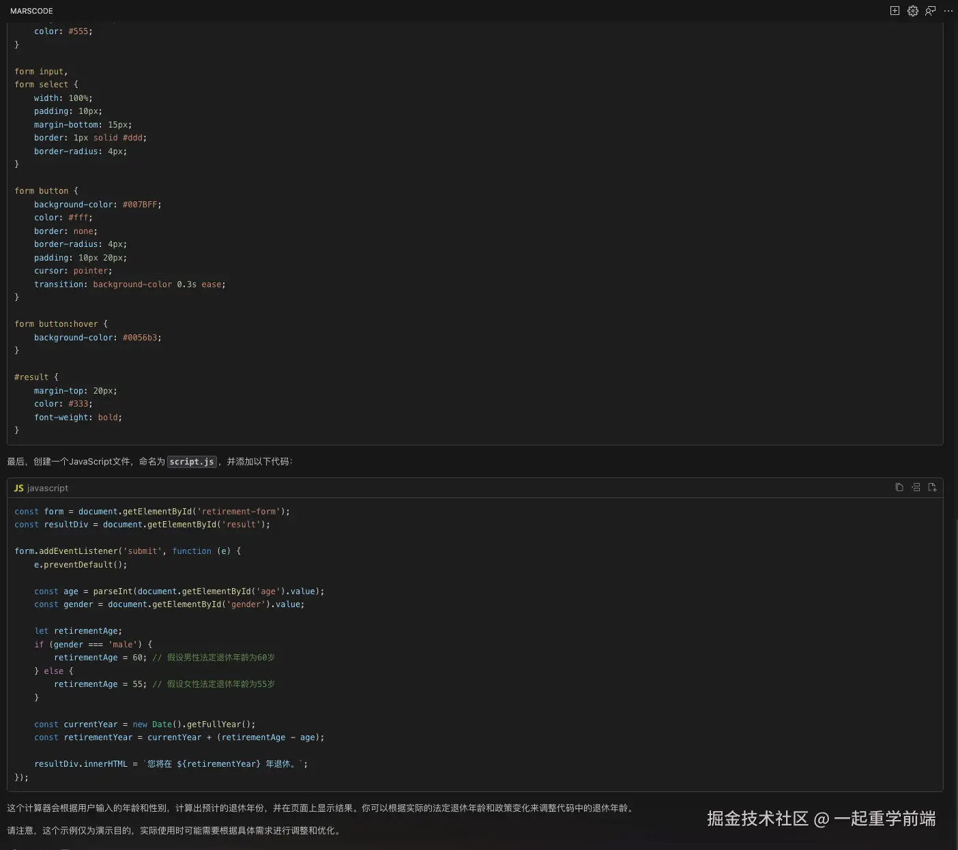Click the paragraph starting '最后，创建一个JavaScript文件'
958x850 pixels.
(x=150, y=462)
